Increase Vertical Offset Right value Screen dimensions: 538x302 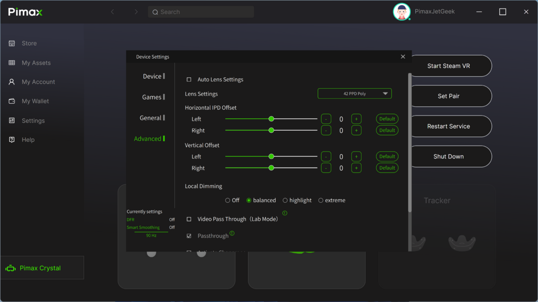click(x=356, y=168)
